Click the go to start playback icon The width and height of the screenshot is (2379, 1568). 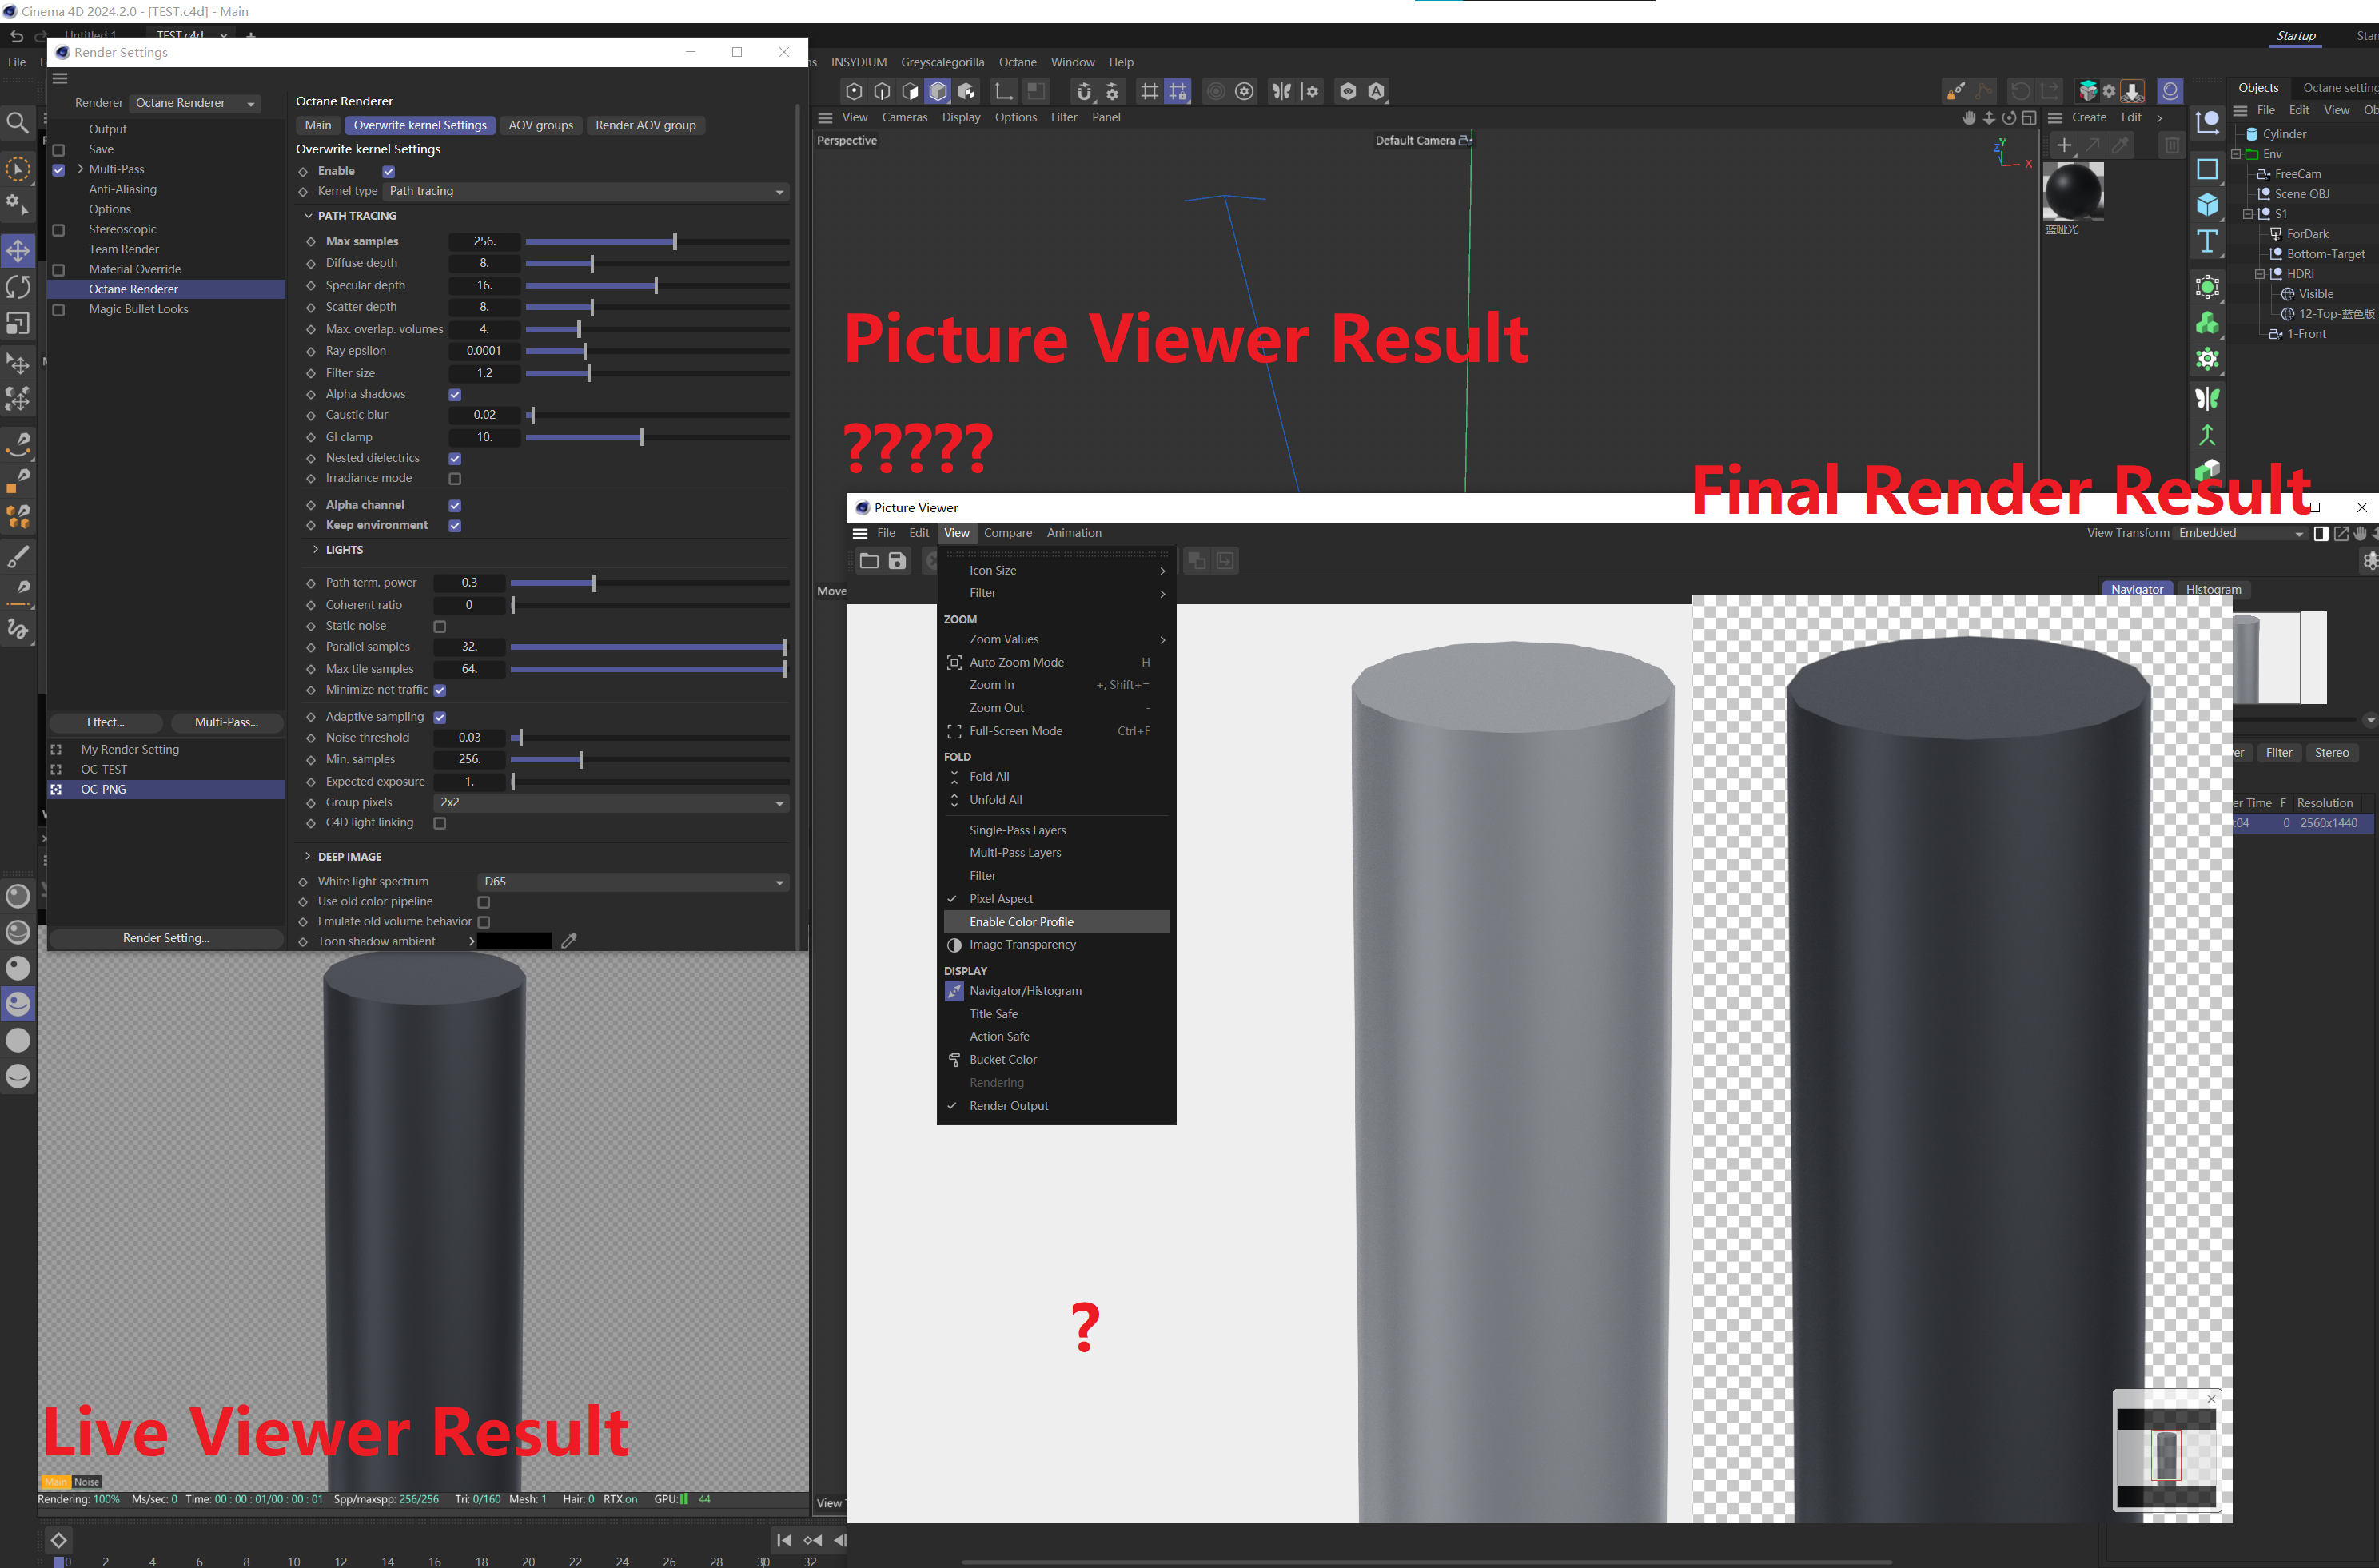click(x=784, y=1540)
